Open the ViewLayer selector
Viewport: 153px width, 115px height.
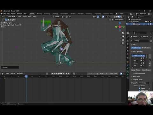click(x=143, y=14)
